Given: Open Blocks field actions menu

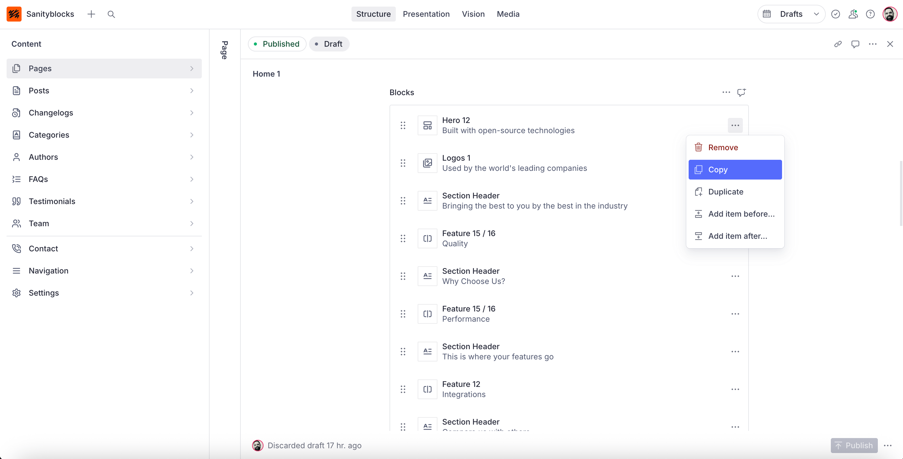Looking at the screenshot, I should pyautogui.click(x=726, y=92).
